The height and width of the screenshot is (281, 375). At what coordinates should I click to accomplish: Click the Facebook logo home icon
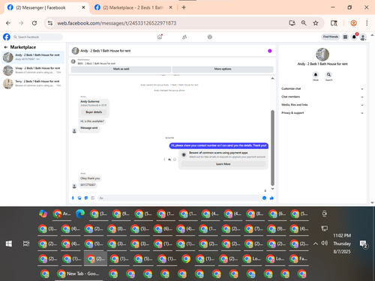click(x=7, y=37)
